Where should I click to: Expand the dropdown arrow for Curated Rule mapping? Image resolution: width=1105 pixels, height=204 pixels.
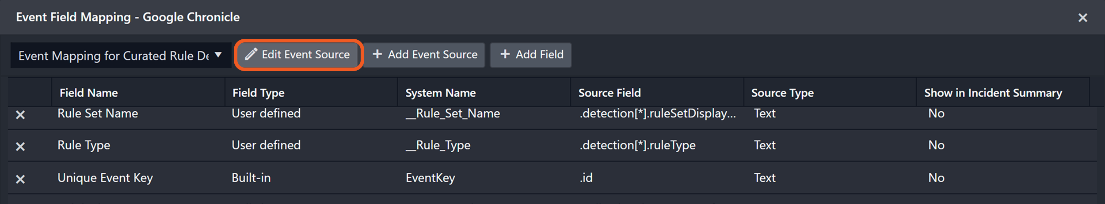218,55
